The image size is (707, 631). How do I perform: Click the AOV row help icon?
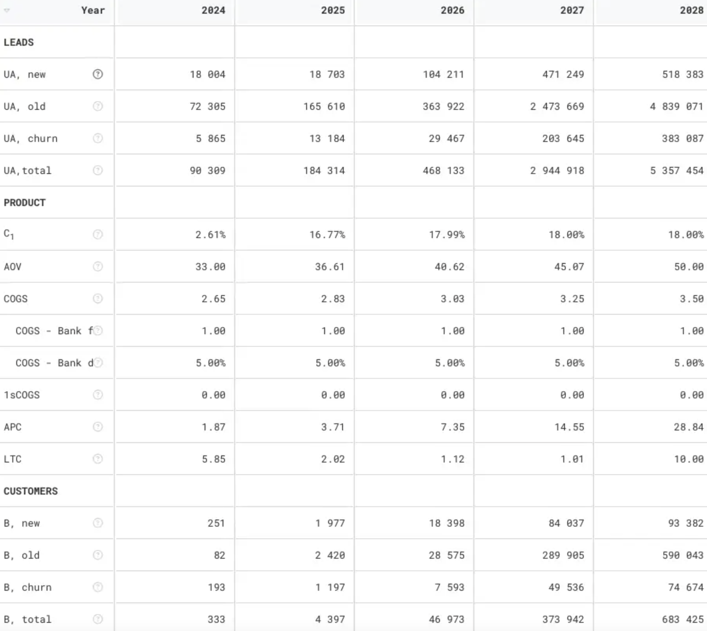coord(98,266)
